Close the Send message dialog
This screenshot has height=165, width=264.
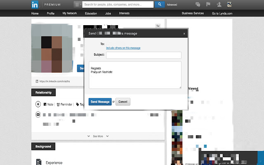click(184, 34)
